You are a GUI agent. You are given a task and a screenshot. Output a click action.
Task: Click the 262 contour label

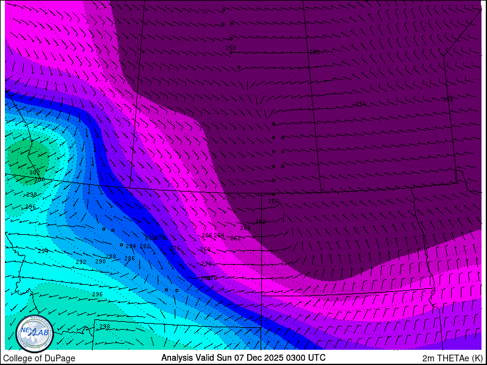click(x=236, y=238)
